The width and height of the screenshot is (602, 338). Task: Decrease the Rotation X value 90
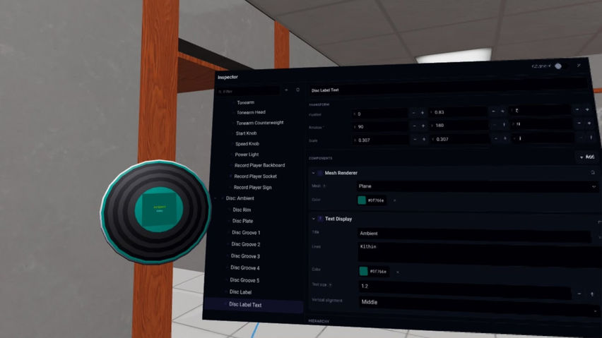point(414,126)
